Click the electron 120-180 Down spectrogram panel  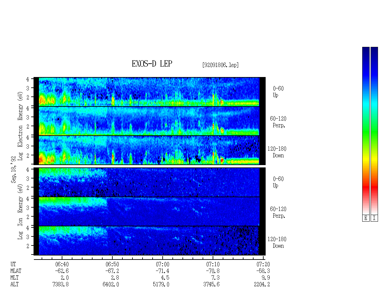click(149, 150)
